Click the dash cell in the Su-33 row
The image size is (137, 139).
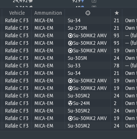click(x=131, y=66)
